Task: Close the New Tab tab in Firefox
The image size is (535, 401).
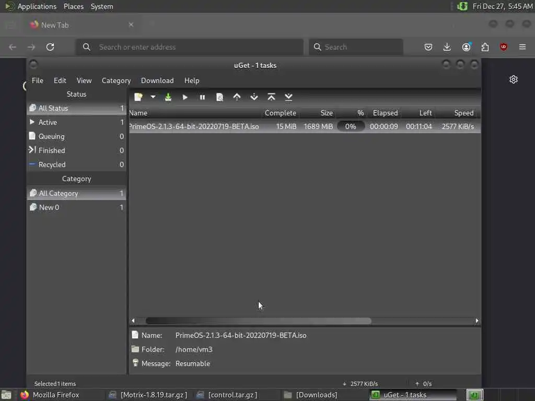Action: (x=131, y=25)
